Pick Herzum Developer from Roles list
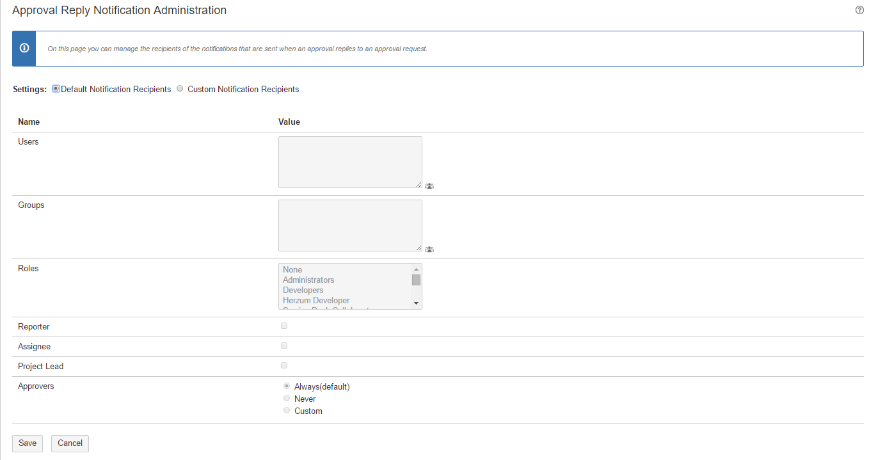Image resolution: width=869 pixels, height=460 pixels. [x=316, y=301]
